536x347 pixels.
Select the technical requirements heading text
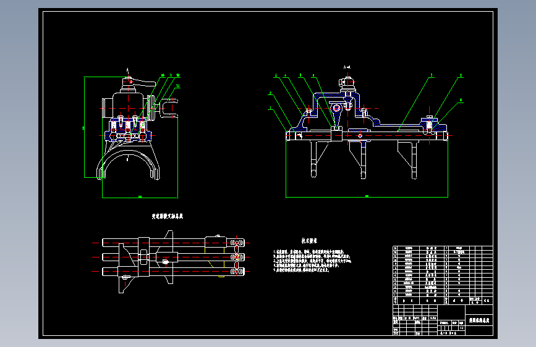(x=309, y=241)
